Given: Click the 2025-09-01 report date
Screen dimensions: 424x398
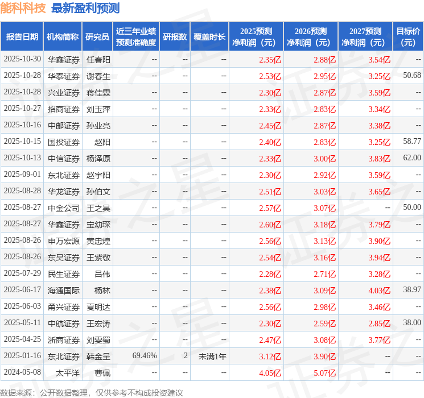Looking at the screenshot, I should tap(22, 174).
